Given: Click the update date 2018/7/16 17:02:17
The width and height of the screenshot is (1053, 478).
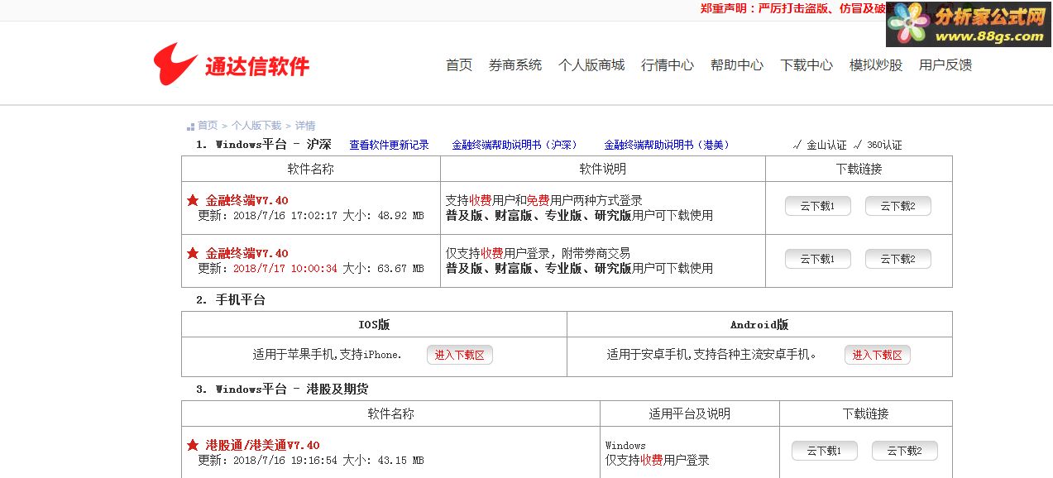Looking at the screenshot, I should [x=285, y=216].
